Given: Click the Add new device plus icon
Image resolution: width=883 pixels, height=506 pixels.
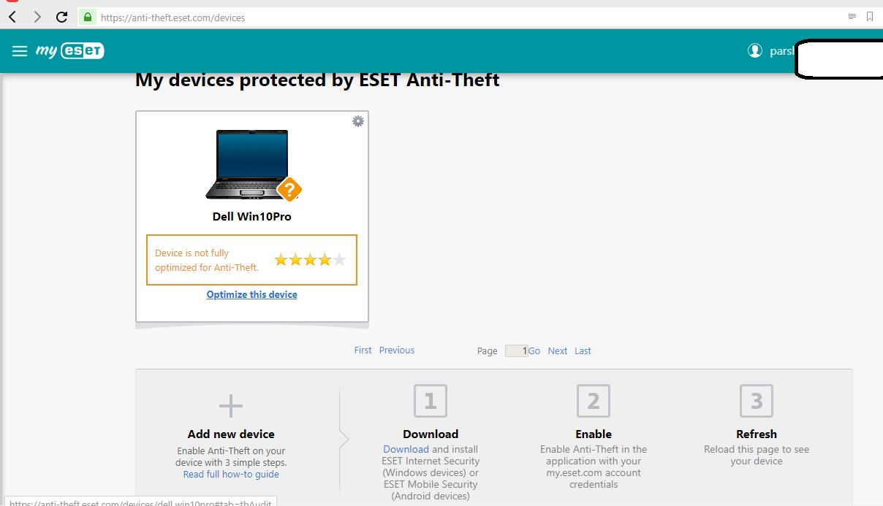Looking at the screenshot, I should (231, 406).
